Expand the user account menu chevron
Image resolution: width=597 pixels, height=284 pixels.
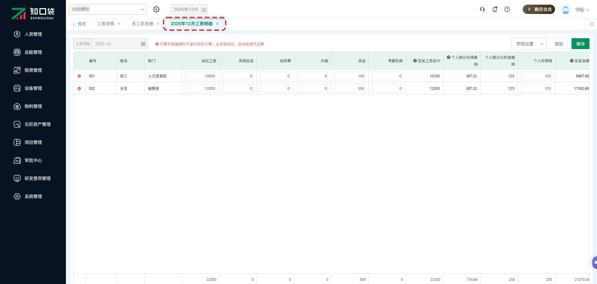click(x=588, y=10)
